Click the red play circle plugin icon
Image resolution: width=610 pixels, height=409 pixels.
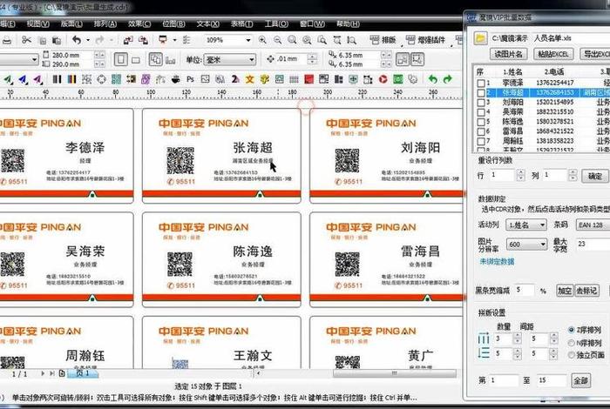click(383, 79)
